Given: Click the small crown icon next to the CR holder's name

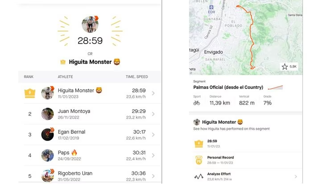Looking at the screenshot, I should point(63,62).
